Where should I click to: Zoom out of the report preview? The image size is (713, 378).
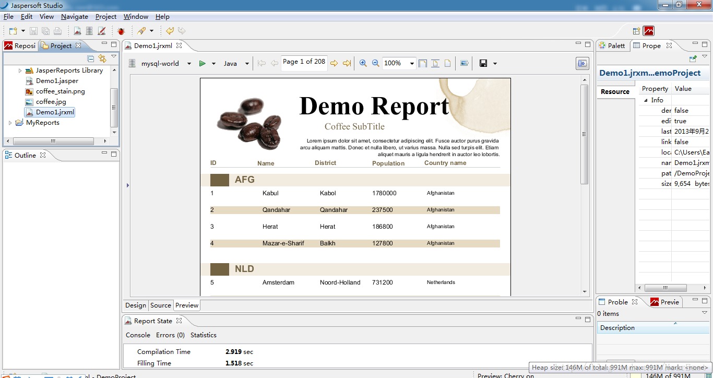(x=375, y=63)
